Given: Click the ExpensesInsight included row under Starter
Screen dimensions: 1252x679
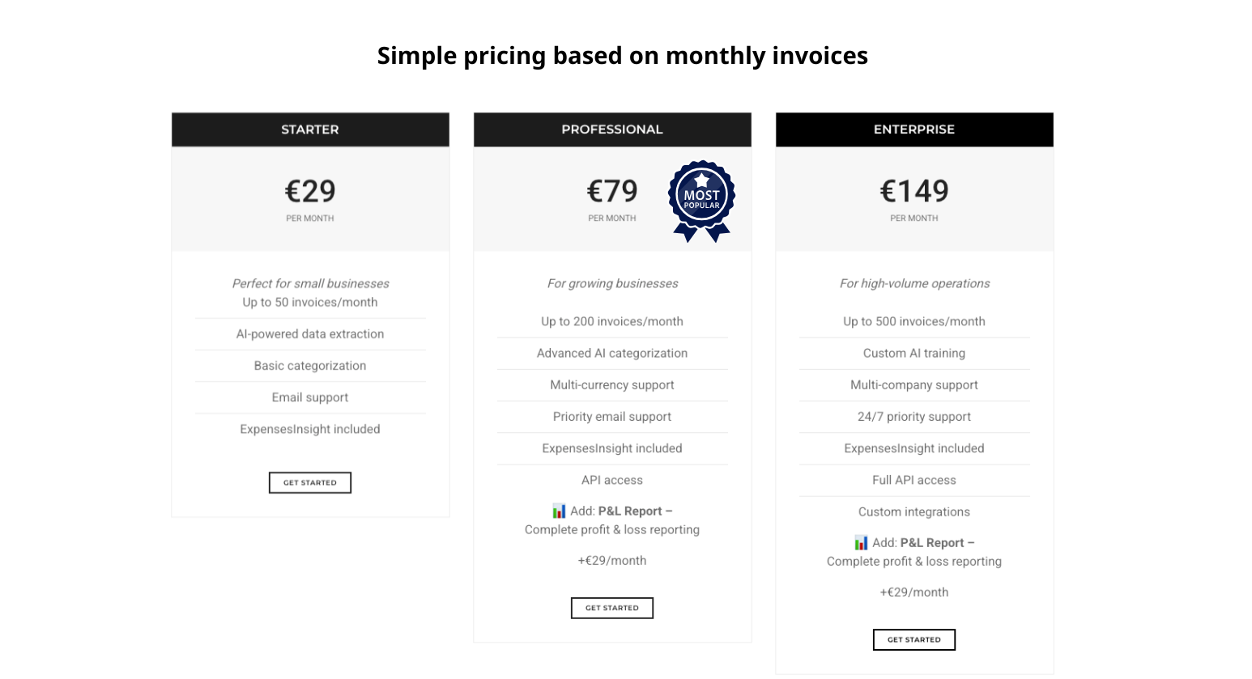Looking at the screenshot, I should coord(310,429).
